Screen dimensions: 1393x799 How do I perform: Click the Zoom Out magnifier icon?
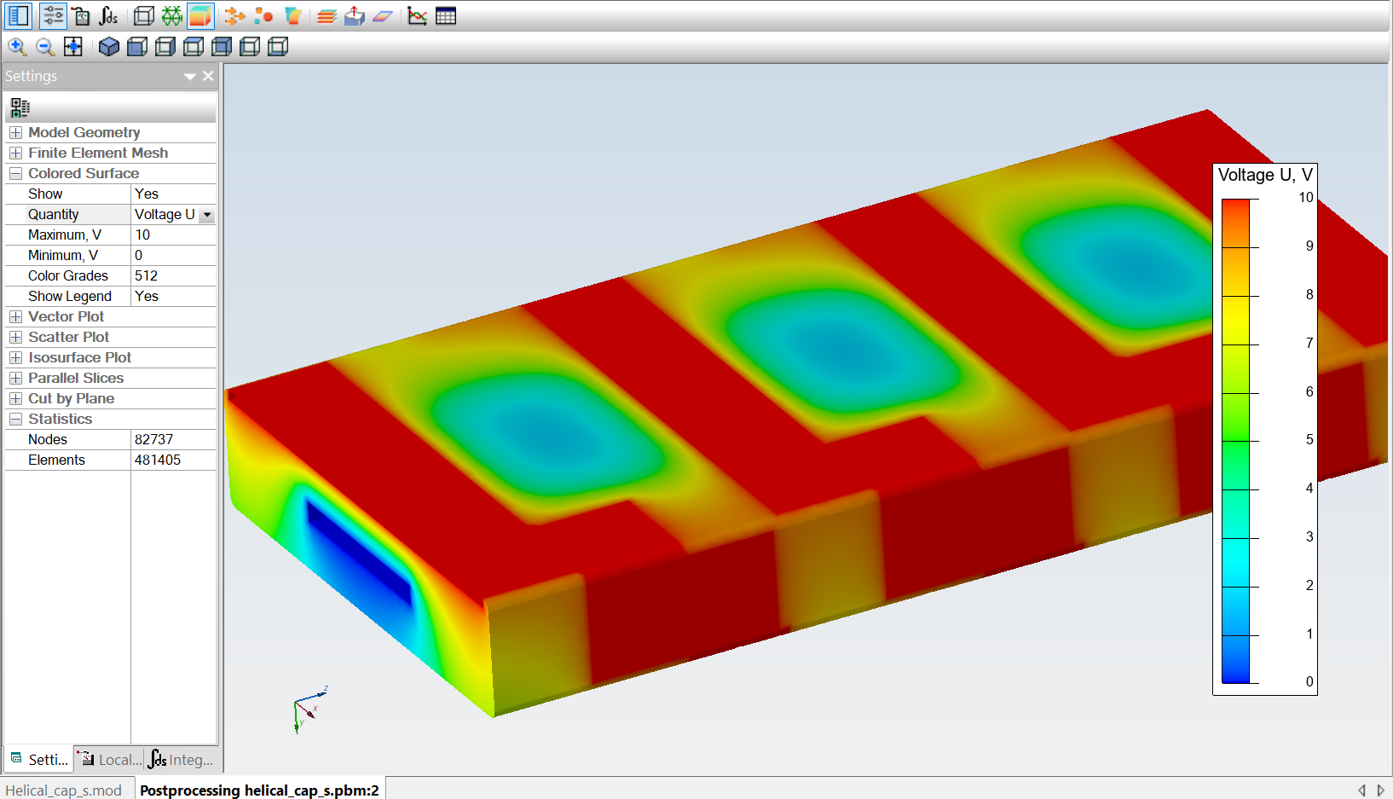pyautogui.click(x=45, y=47)
